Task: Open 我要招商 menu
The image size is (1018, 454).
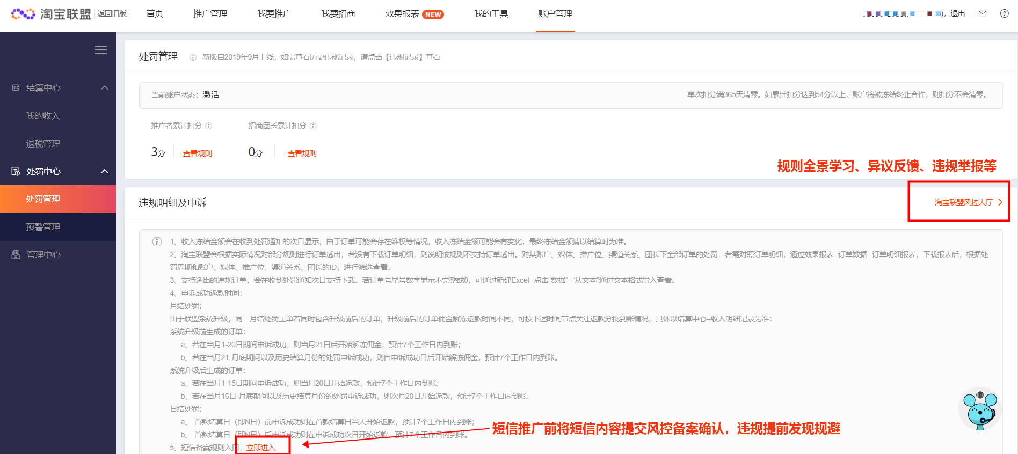Action: [338, 13]
